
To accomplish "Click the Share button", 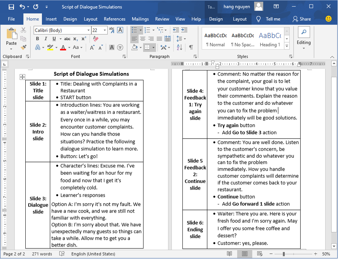I will [302, 19].
